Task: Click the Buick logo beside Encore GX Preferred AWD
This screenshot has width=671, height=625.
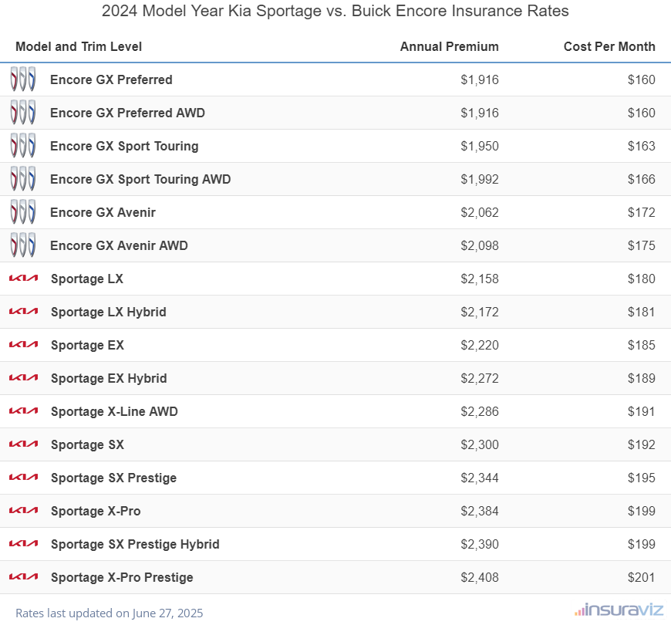Action: [23, 113]
